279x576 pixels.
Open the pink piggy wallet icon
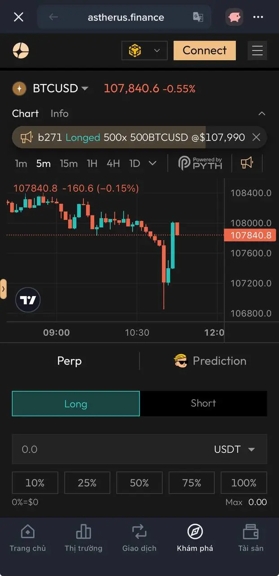234,18
